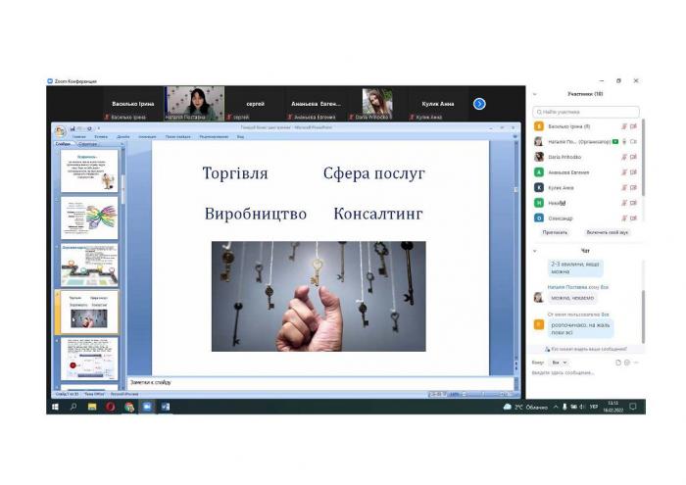Click the "Торгівля" text on the slide
The height and width of the screenshot is (485, 686).
(x=235, y=173)
